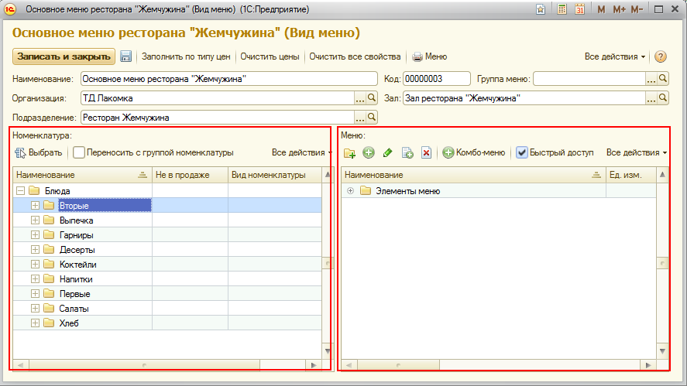Open top-right Все действия dropdown
Screen dimensions: 687x386
(615, 56)
